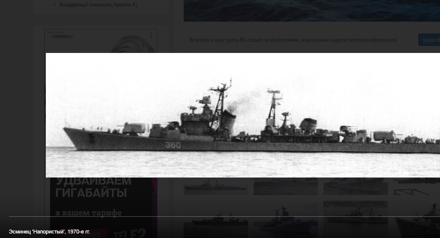
Task: Click the enlarged destroyer 360 photo
Action: [x=243, y=115]
